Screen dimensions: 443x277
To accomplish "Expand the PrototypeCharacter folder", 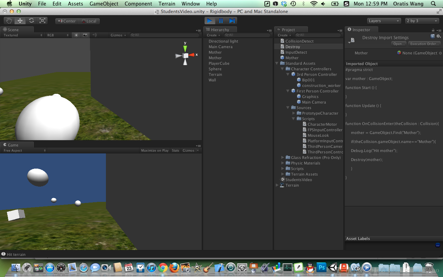I will click(293, 113).
